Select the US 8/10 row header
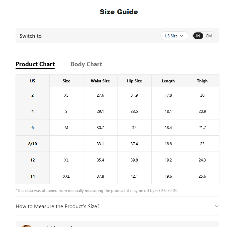231x227 pixels. [x=32, y=144]
